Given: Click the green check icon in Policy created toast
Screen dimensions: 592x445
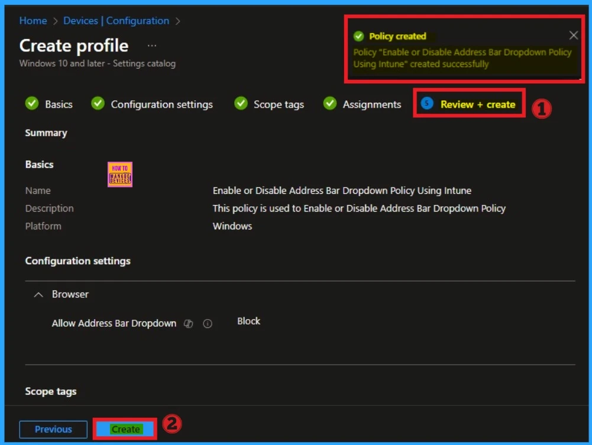Looking at the screenshot, I should click(x=358, y=36).
